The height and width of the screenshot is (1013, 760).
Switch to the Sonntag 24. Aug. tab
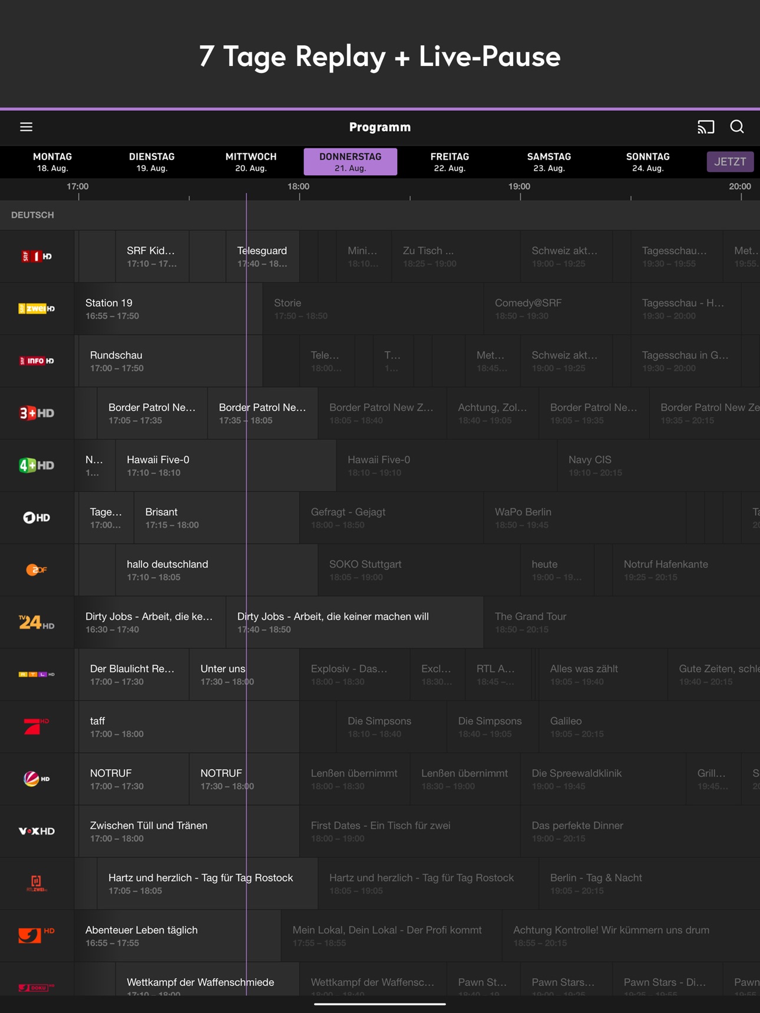[x=648, y=162]
